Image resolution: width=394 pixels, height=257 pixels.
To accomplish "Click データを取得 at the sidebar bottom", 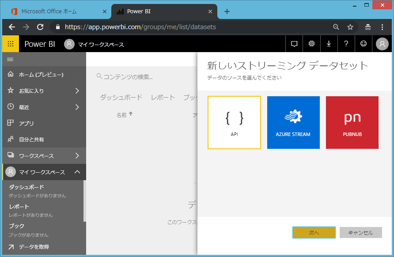I will click(34, 247).
